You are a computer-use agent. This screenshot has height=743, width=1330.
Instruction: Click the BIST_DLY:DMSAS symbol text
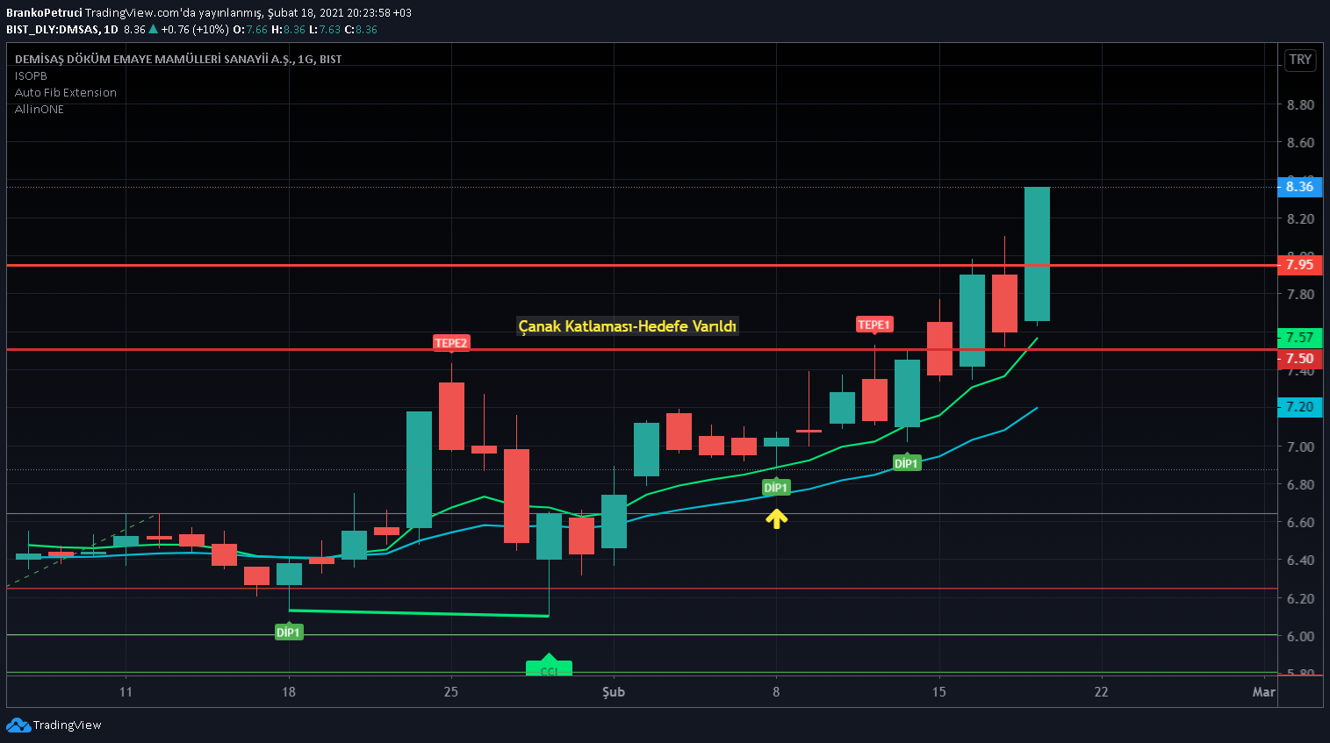click(x=62, y=30)
